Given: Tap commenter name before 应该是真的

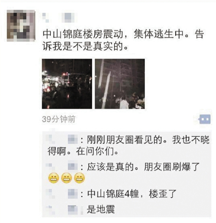Looking at the screenshot, I should click(x=62, y=166).
